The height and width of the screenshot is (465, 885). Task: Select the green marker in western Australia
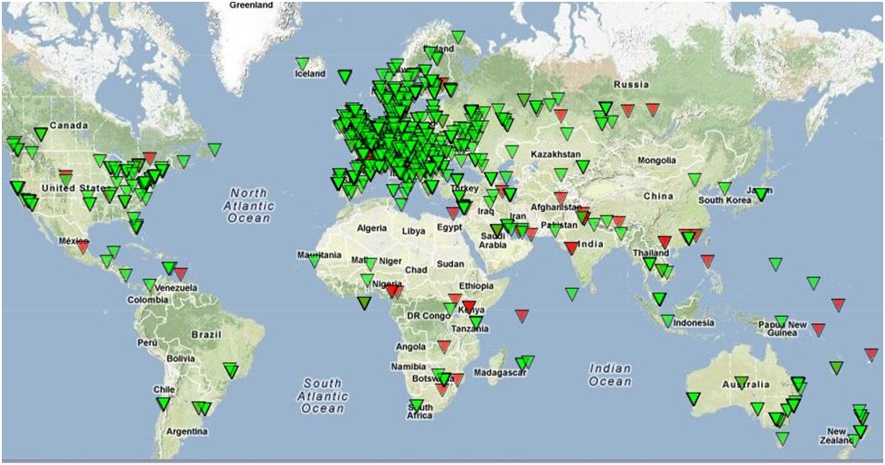click(x=693, y=398)
